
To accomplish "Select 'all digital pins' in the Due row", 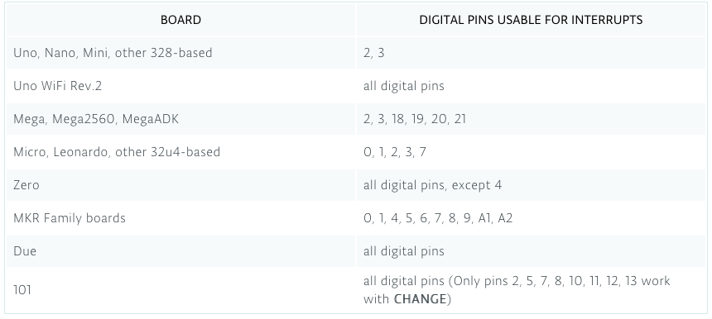I will click(404, 251).
